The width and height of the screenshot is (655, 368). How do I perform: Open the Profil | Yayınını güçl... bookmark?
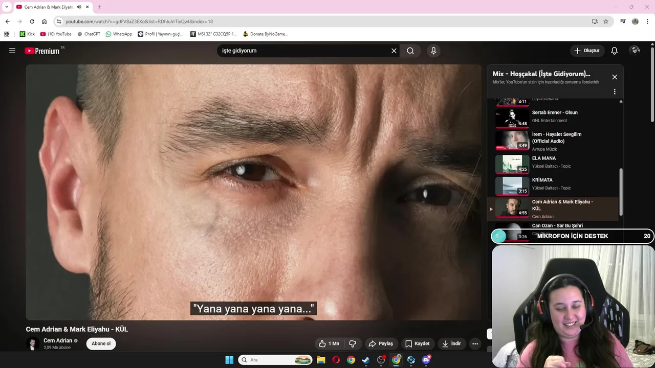(x=160, y=34)
